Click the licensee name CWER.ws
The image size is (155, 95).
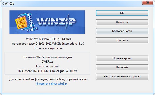[47, 62]
